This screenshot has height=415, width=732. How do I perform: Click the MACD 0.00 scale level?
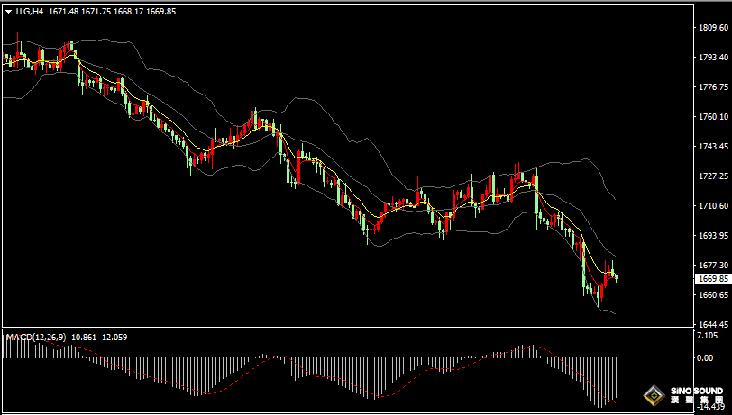[705, 358]
